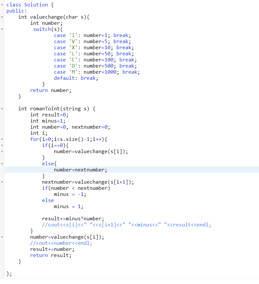Collapse the if(i==0) block fold arrow
The image size is (259, 284).
2,145
